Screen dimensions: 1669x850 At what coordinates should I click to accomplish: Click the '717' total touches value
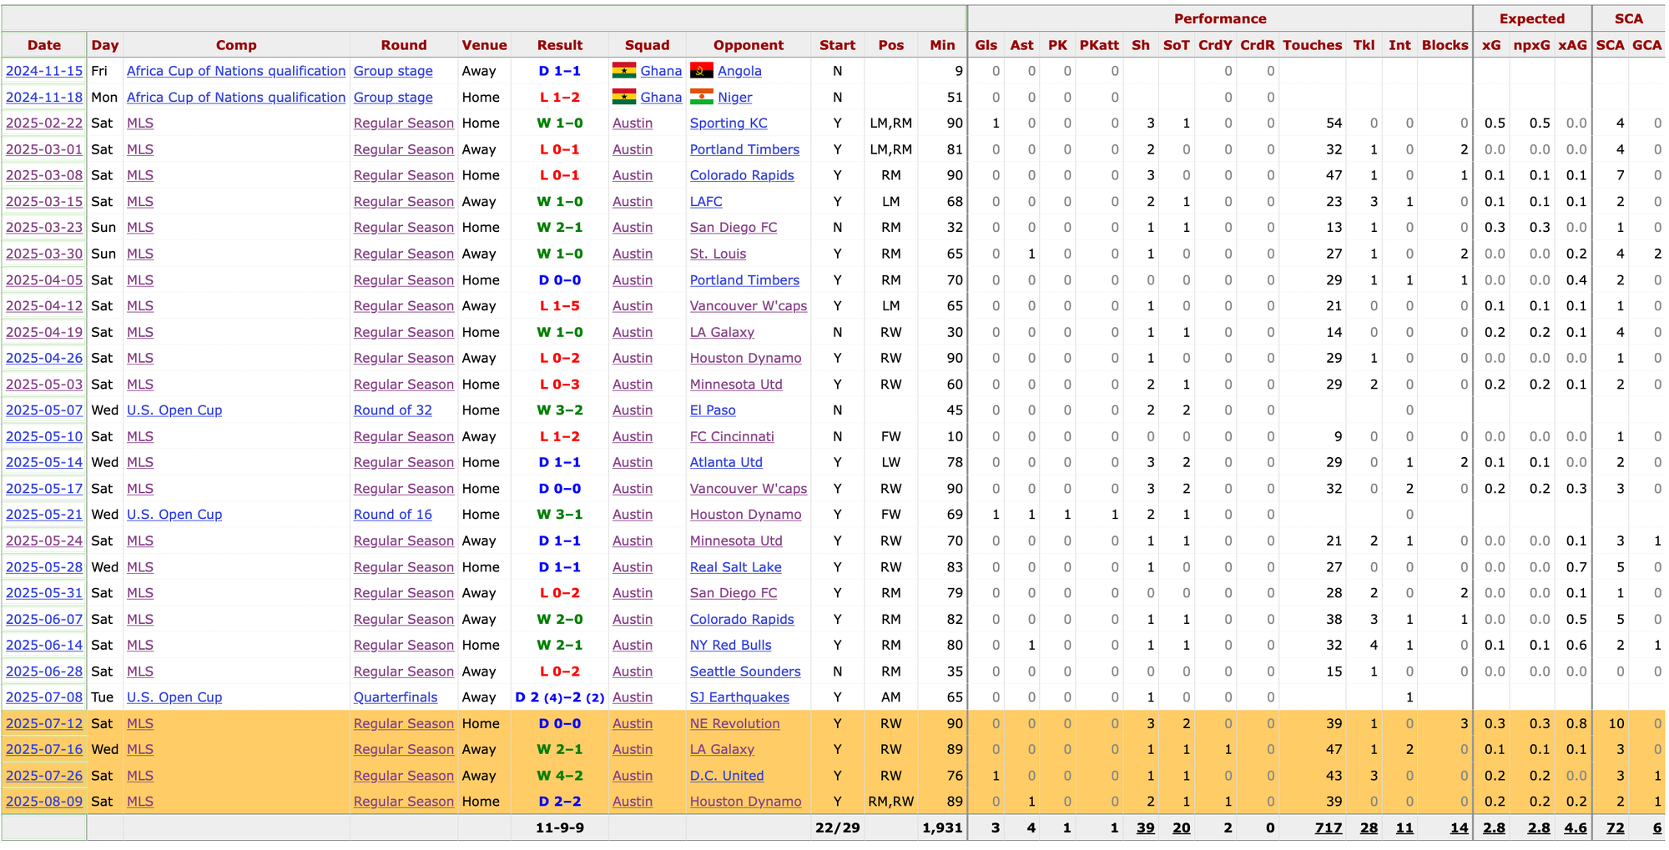coord(1329,828)
